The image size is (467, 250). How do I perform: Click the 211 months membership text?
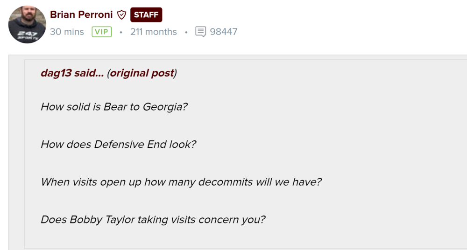153,32
